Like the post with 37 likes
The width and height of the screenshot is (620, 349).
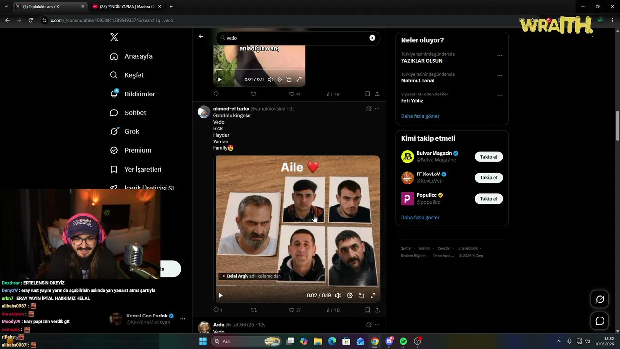click(x=294, y=310)
